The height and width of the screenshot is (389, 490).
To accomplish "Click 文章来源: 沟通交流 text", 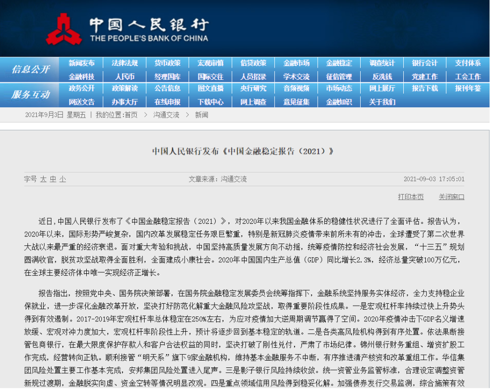I will pos(218,179).
